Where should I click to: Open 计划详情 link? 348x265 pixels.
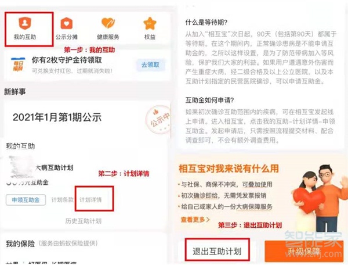pos(90,200)
